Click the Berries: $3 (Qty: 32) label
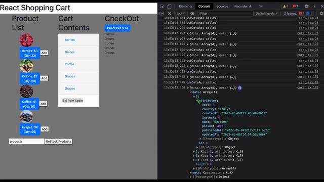324x182 pixels. 30,53
